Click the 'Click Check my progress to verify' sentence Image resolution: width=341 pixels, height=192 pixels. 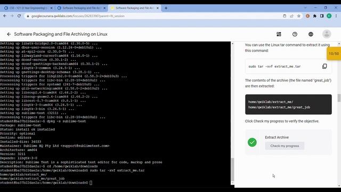(282, 121)
